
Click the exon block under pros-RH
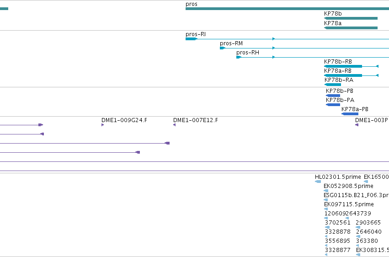(239, 57)
